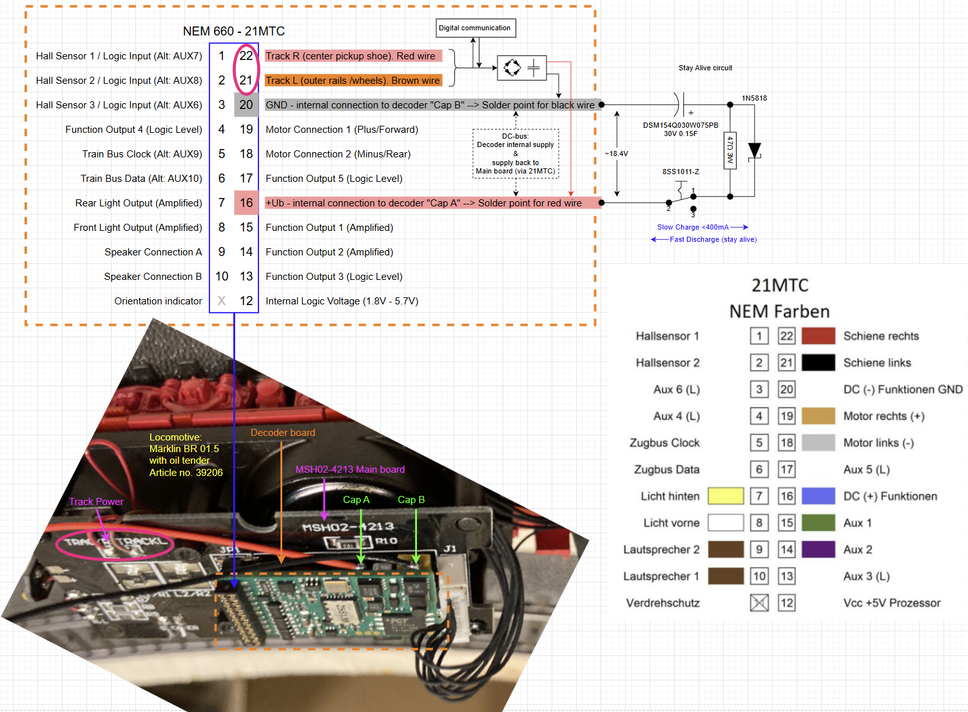Viewport: 968px width, 712px height.
Task: Click the red-highlighted pin 16 cell
Action: pos(246,203)
